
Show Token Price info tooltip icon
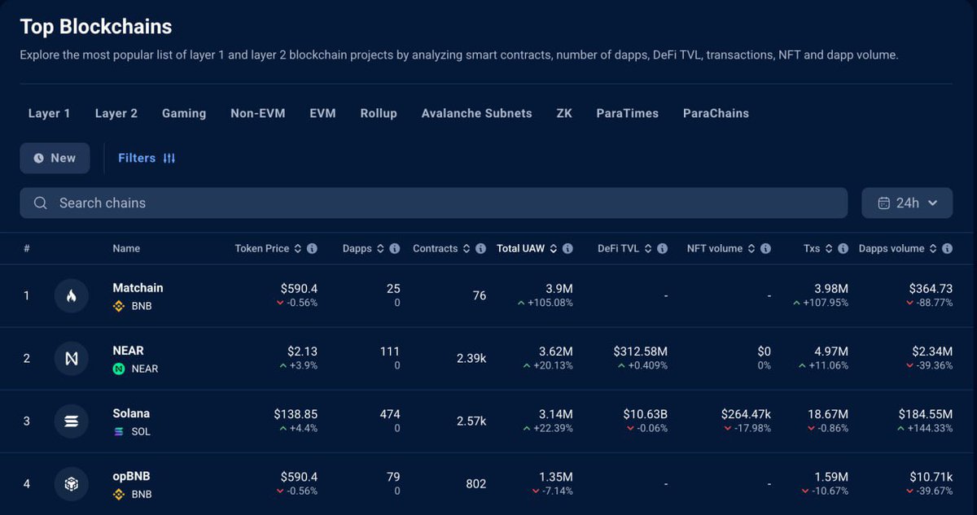click(x=312, y=249)
